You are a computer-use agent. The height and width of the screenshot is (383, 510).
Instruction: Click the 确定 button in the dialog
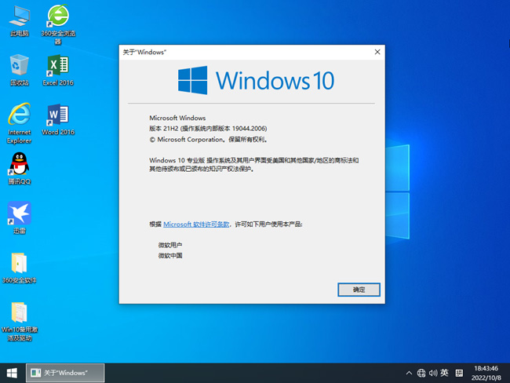pyautogui.click(x=359, y=290)
